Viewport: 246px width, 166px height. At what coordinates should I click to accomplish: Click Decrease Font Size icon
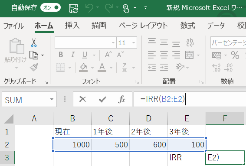[x=121, y=55]
